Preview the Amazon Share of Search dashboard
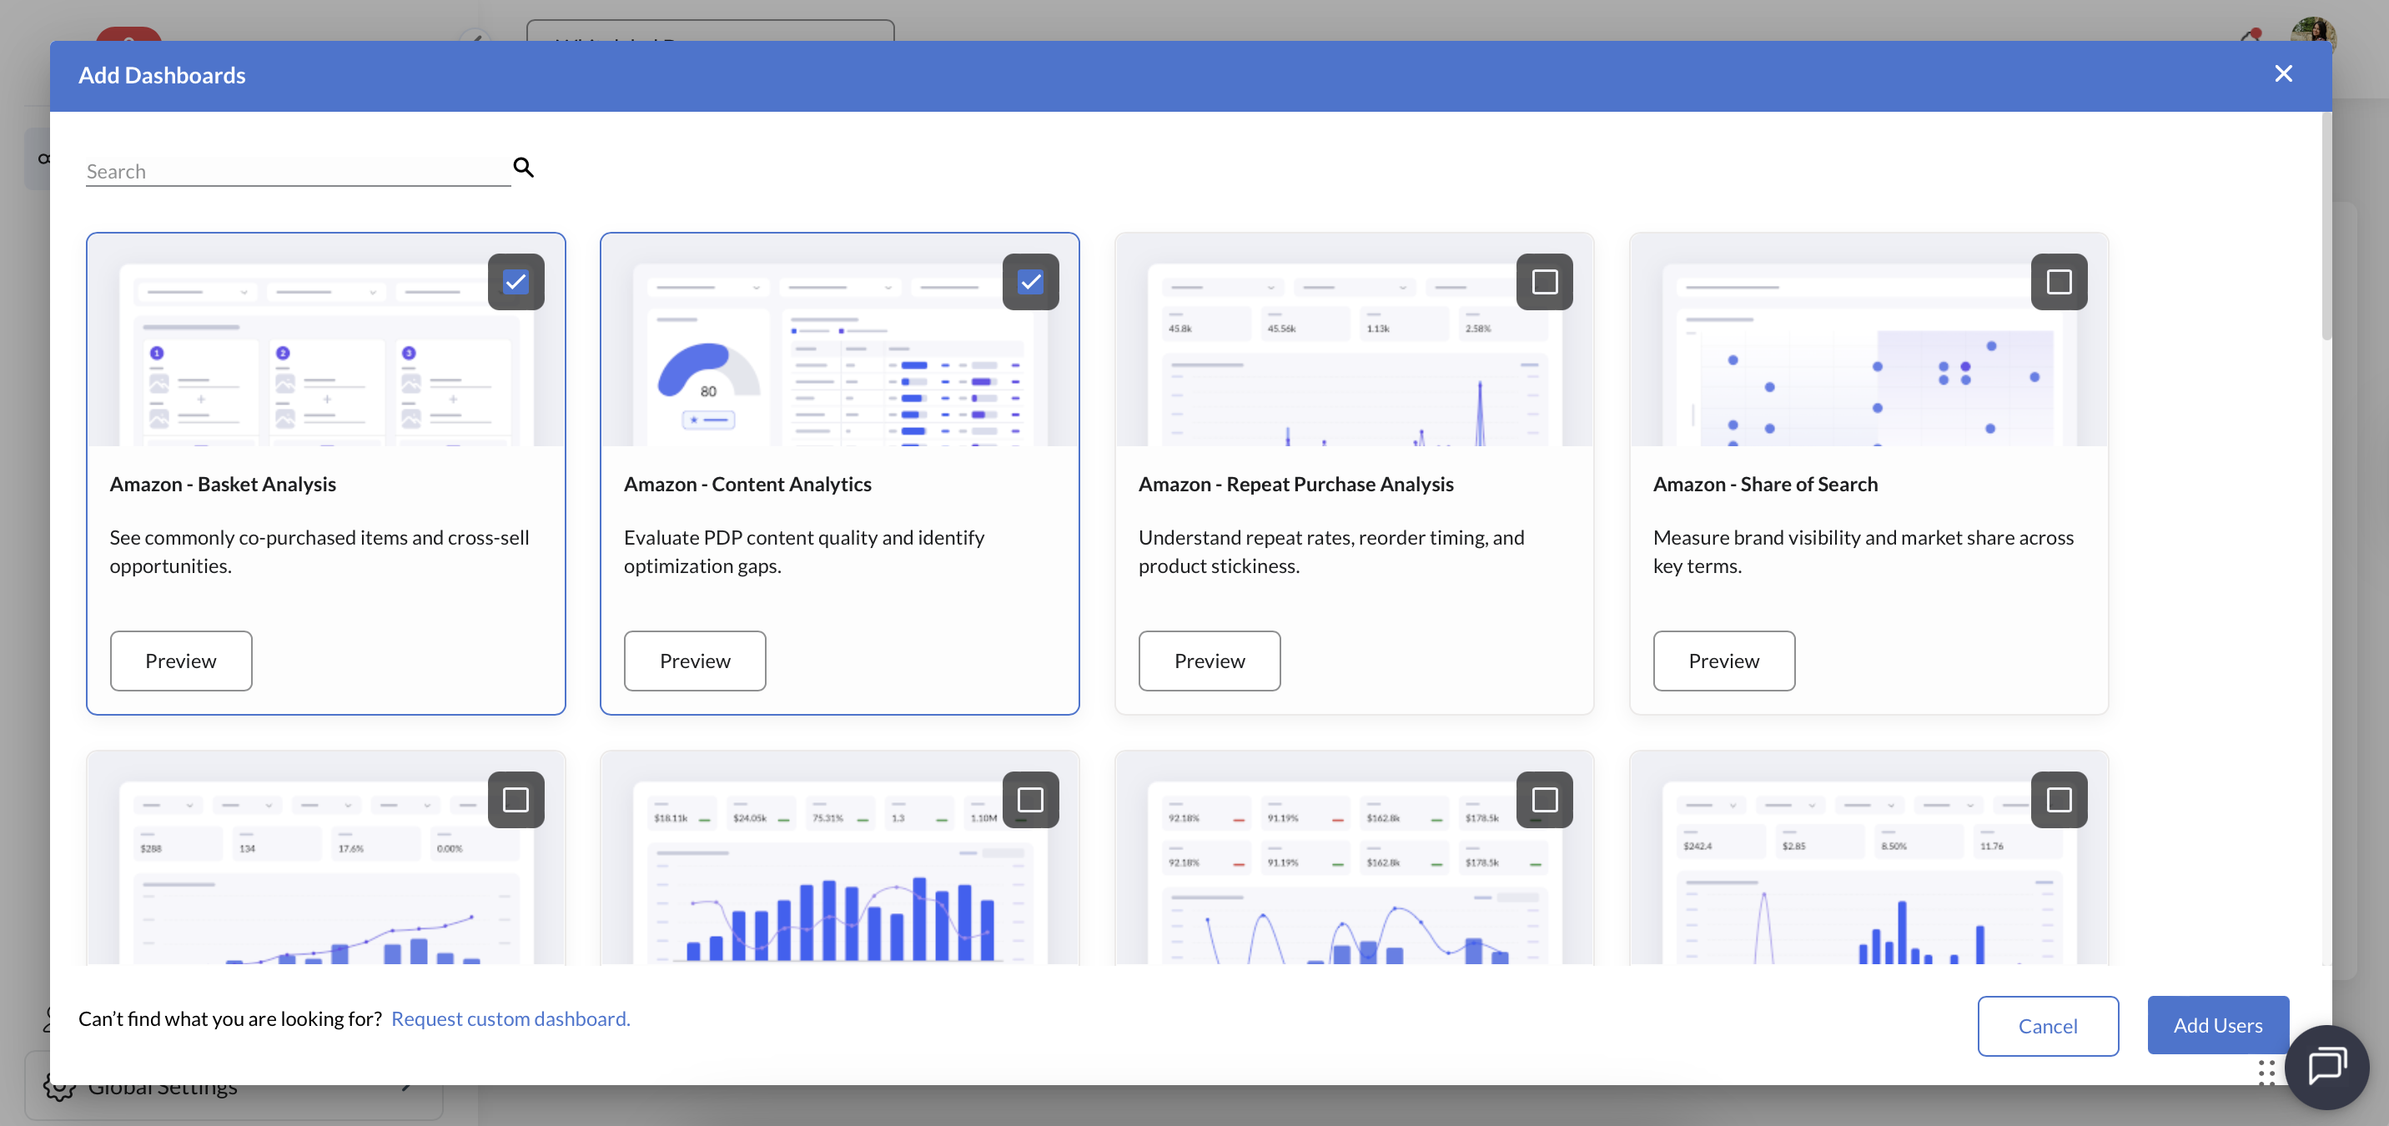Viewport: 2389px width, 1126px height. point(1723,661)
